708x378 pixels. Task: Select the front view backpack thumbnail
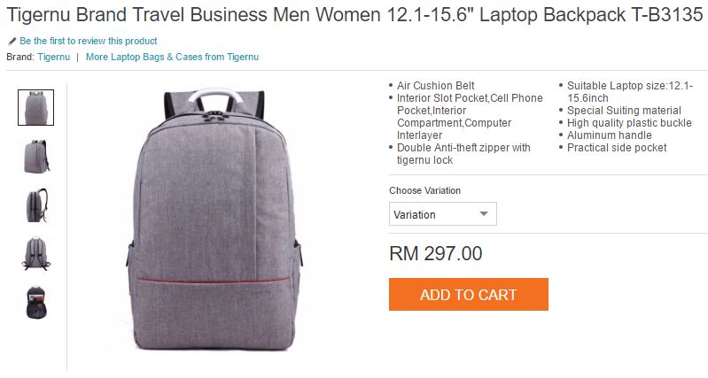[35, 107]
